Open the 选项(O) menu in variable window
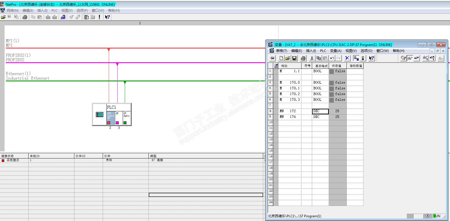This screenshot has height=221, width=450. (x=366, y=51)
